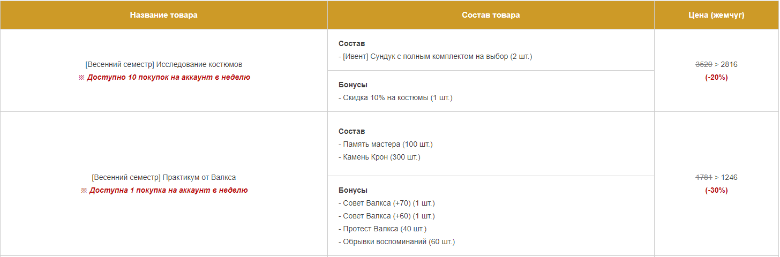780x257 pixels.
Task: Click the discounted 2816 price
Action: [x=729, y=64]
